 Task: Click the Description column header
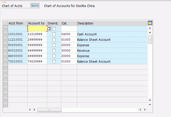click(112, 23)
